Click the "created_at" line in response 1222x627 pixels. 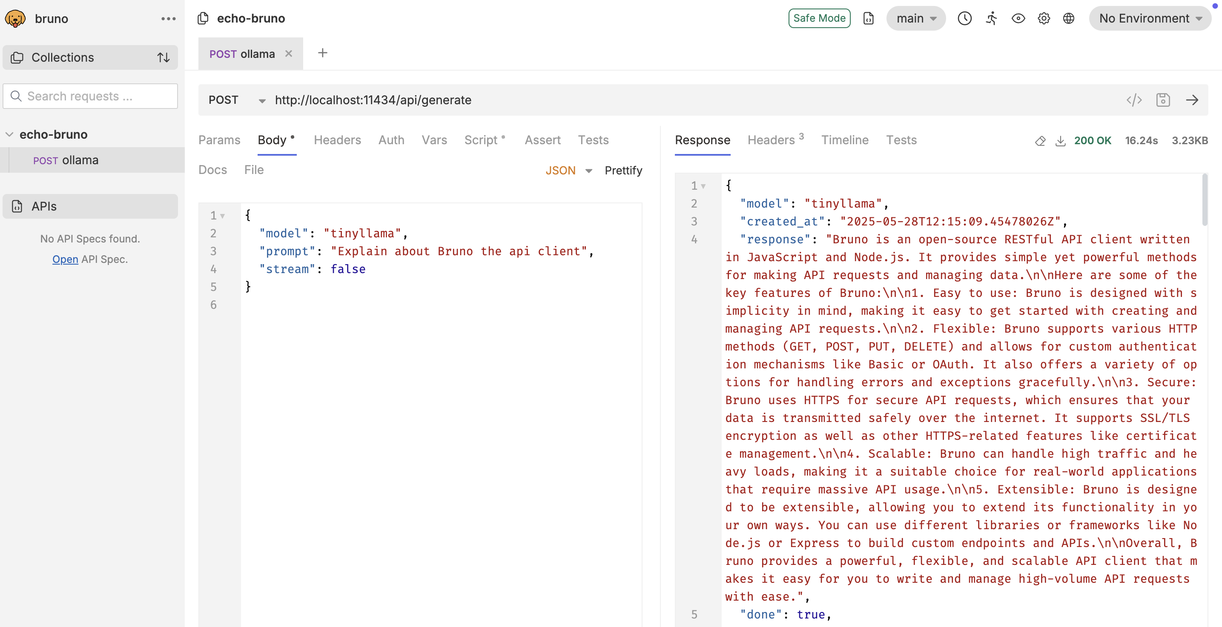click(x=904, y=221)
